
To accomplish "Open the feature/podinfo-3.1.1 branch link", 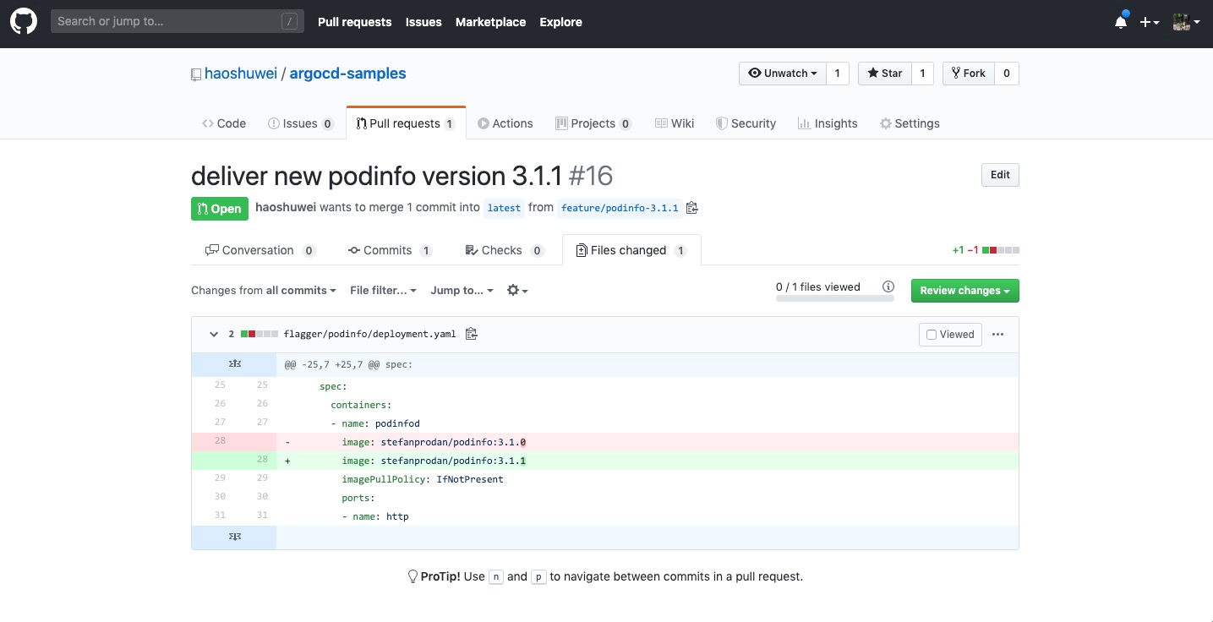I will click(x=620, y=208).
